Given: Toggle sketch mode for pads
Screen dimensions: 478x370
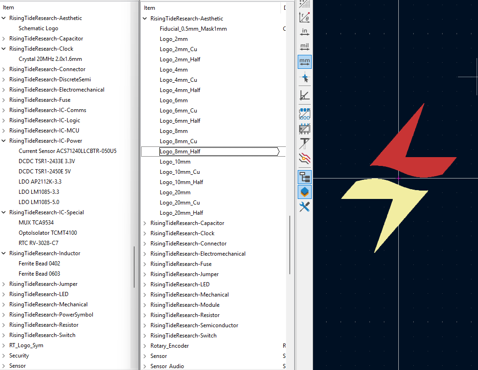Looking at the screenshot, I should click(x=305, y=114).
